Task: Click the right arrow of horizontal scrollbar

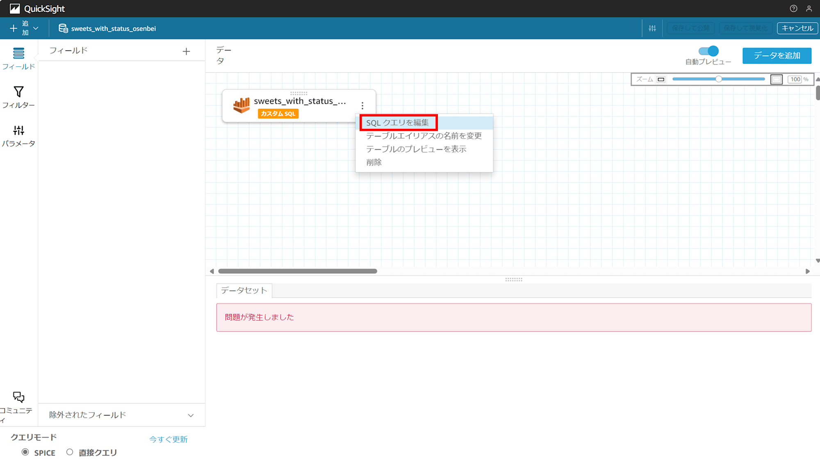Action: click(808, 271)
